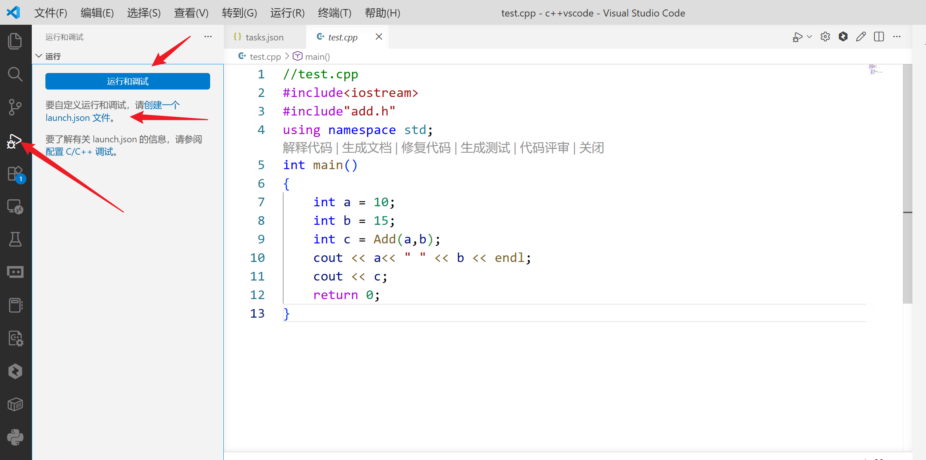Open the 终端(T) menu
926x460 pixels.
point(334,13)
